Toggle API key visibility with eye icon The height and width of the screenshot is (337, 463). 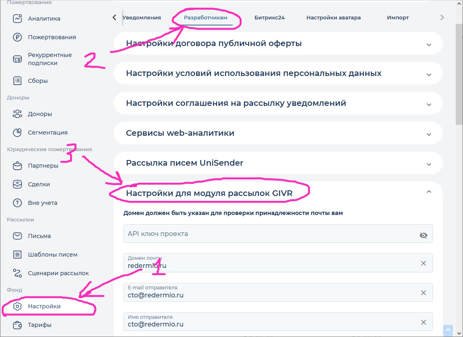pyautogui.click(x=423, y=235)
